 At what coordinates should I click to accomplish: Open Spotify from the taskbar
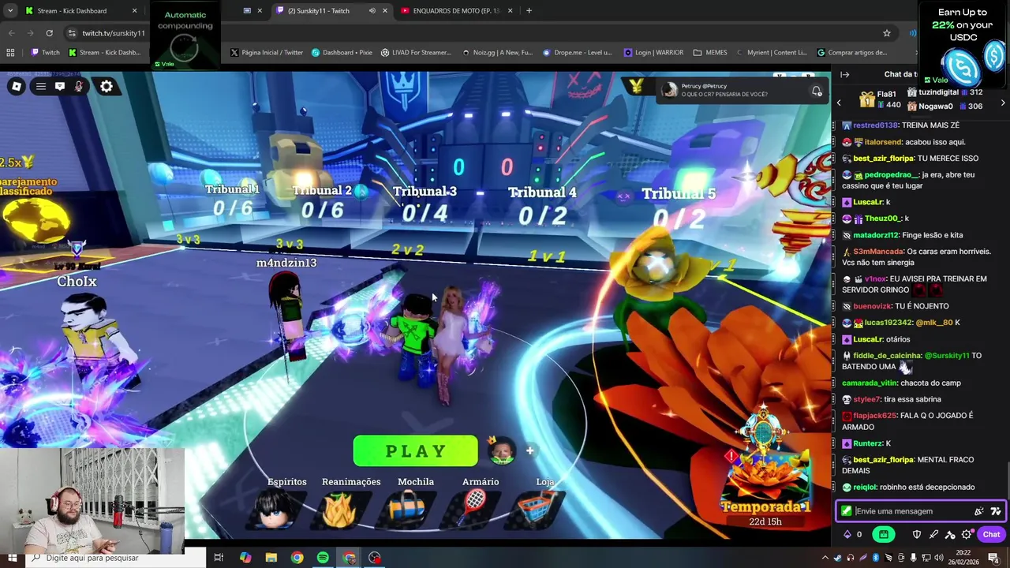323,558
